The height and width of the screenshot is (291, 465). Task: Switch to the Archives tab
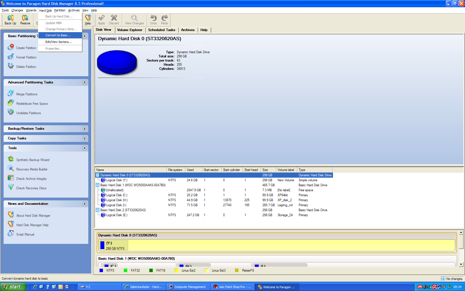click(188, 30)
